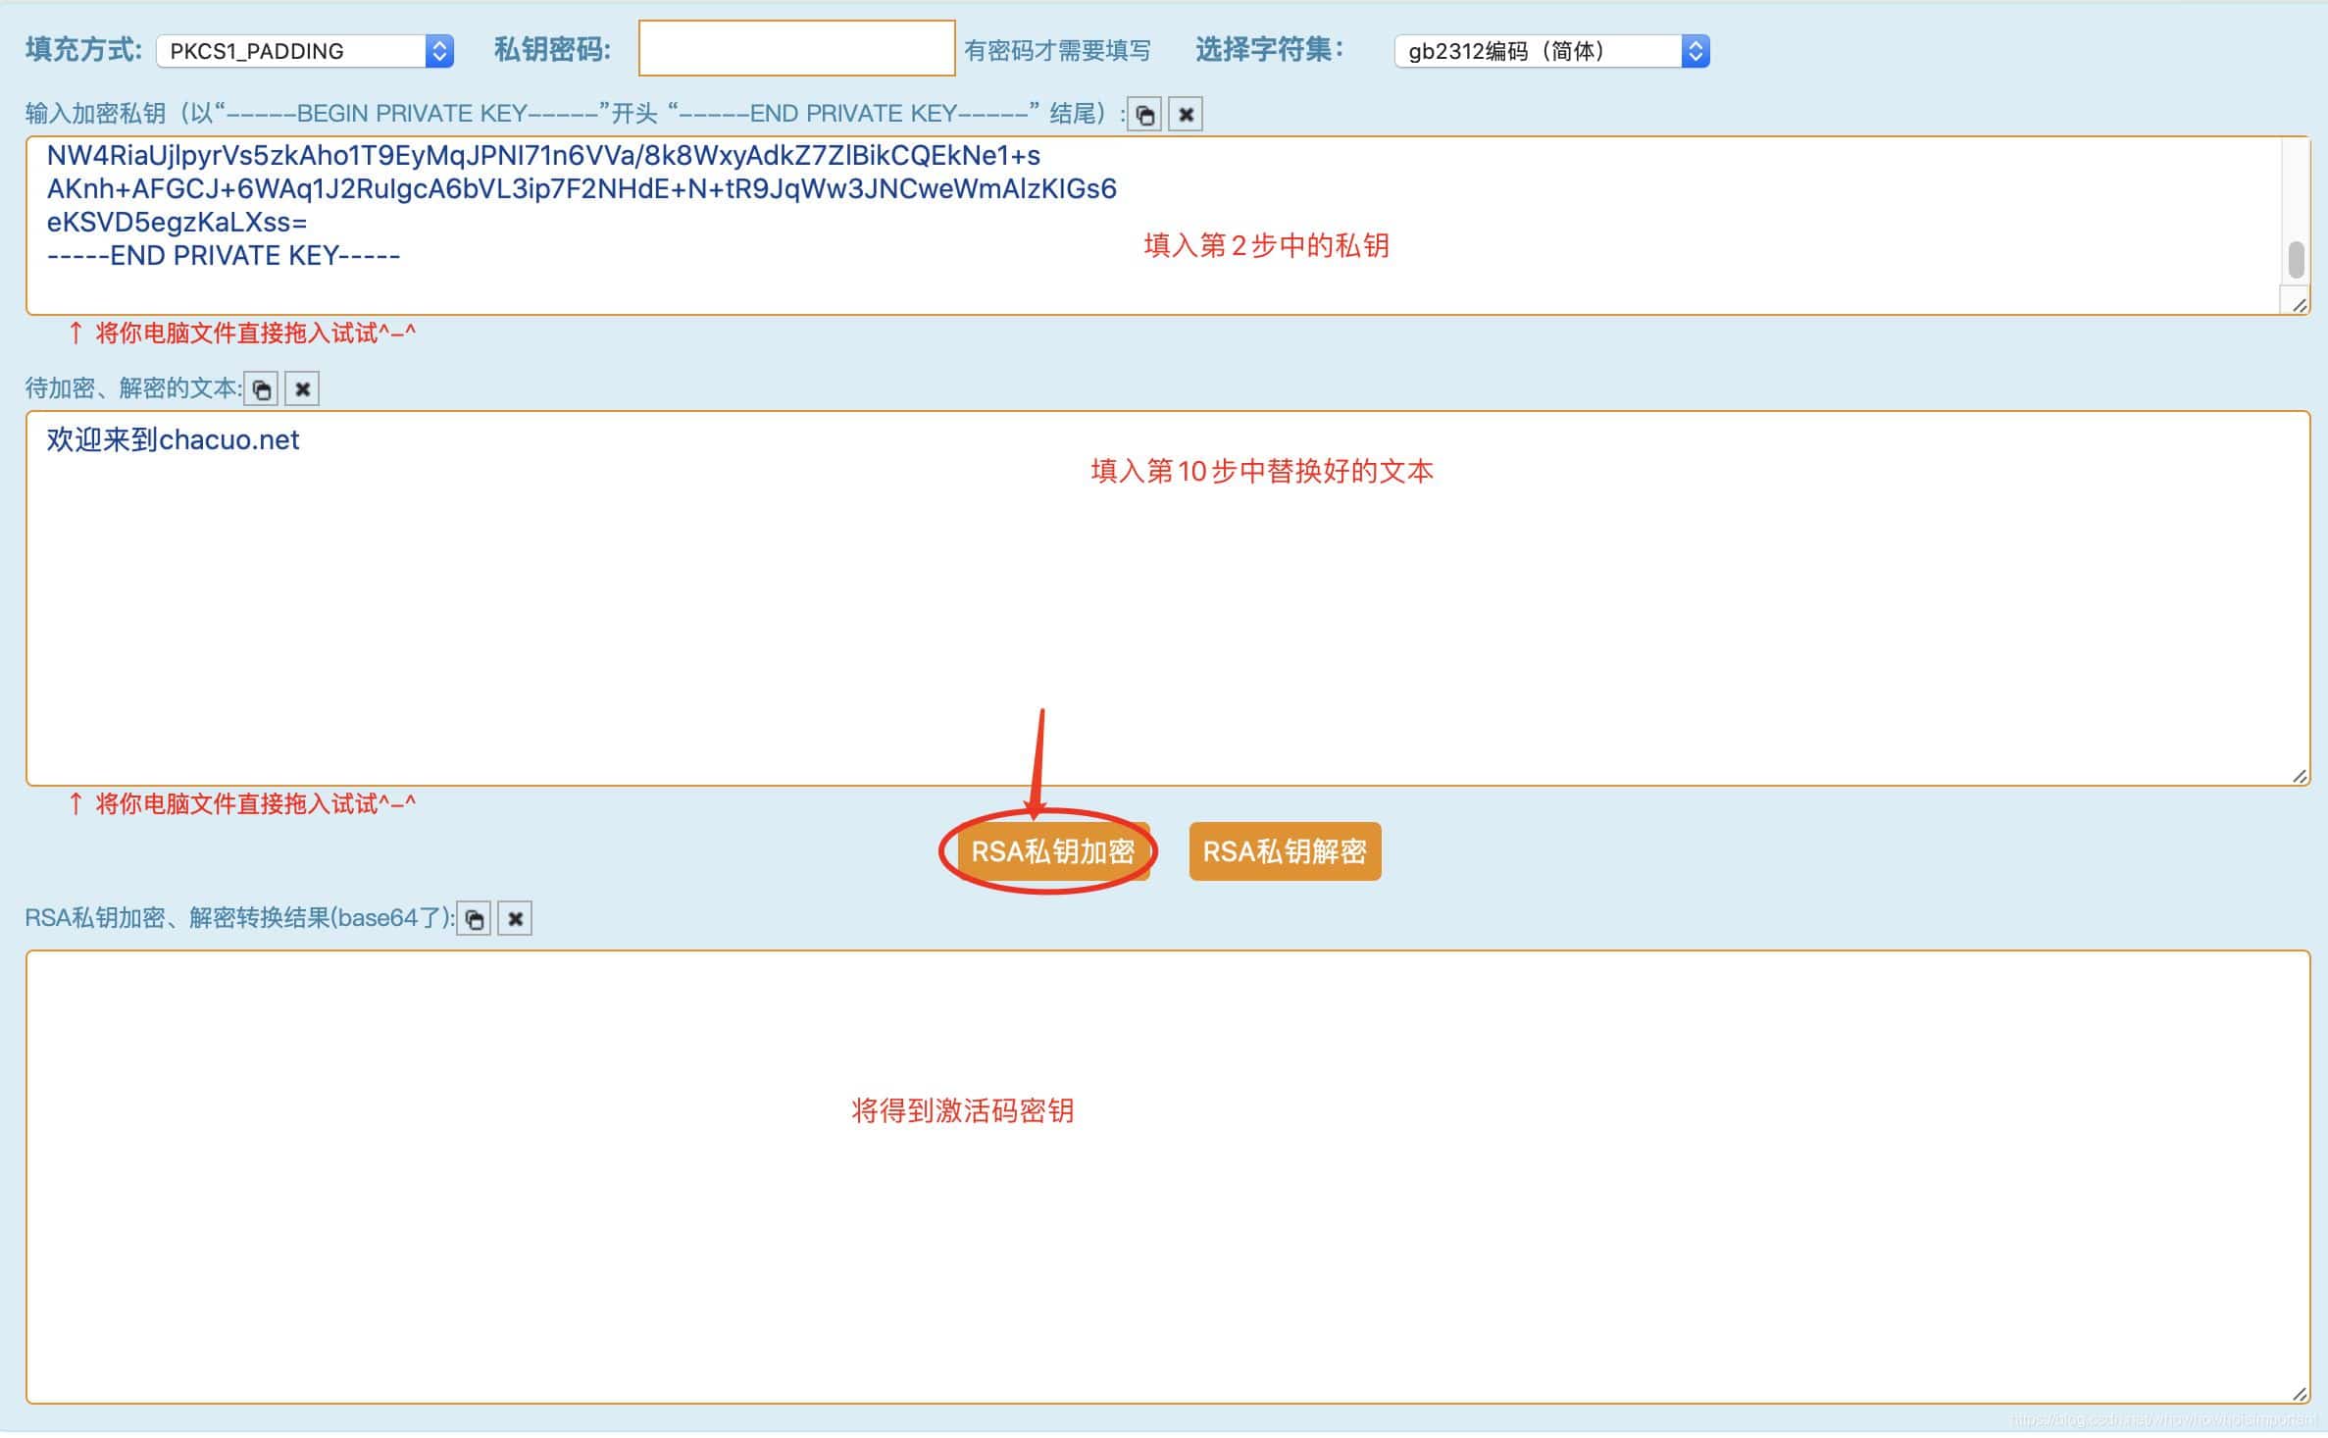Click the RSA私钥解密 button
The width and height of the screenshot is (2328, 1438).
pos(1285,851)
